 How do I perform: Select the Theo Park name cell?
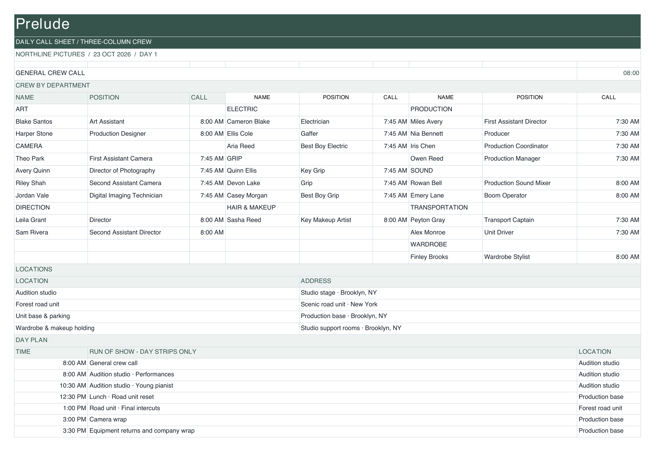pyautogui.click(x=51, y=159)
